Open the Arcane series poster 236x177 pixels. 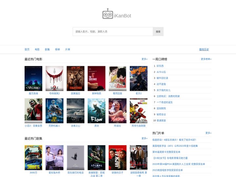point(96,158)
